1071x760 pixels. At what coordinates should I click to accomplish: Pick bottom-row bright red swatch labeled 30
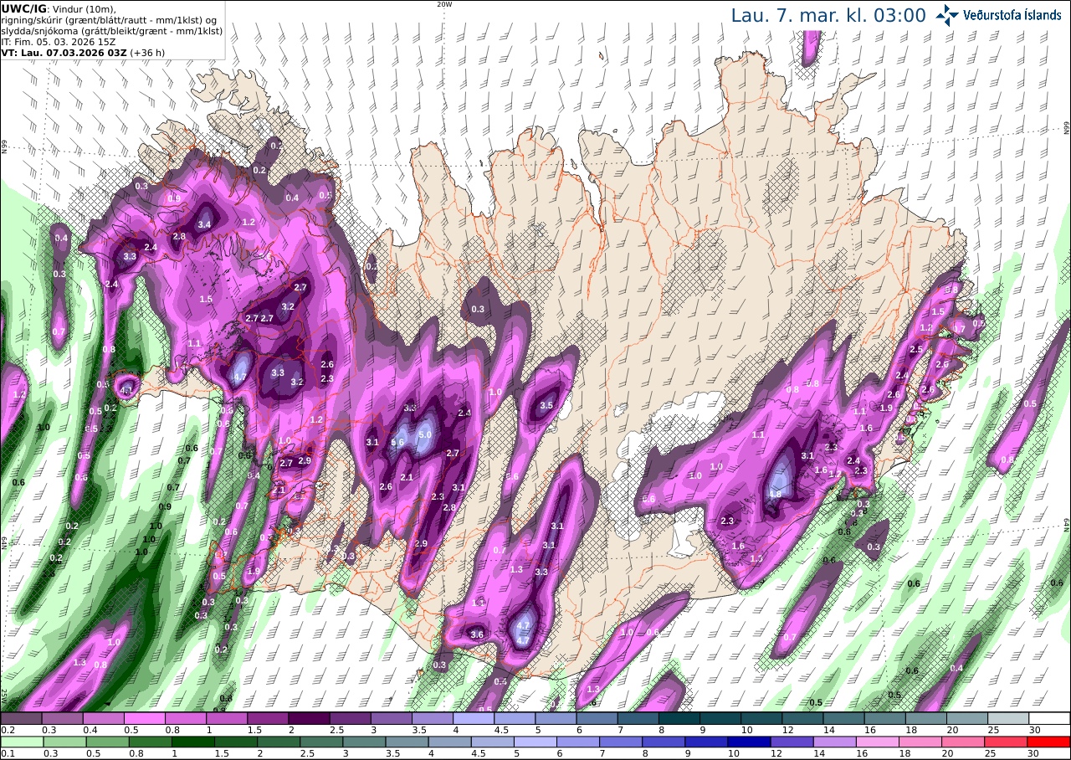click(x=1049, y=742)
